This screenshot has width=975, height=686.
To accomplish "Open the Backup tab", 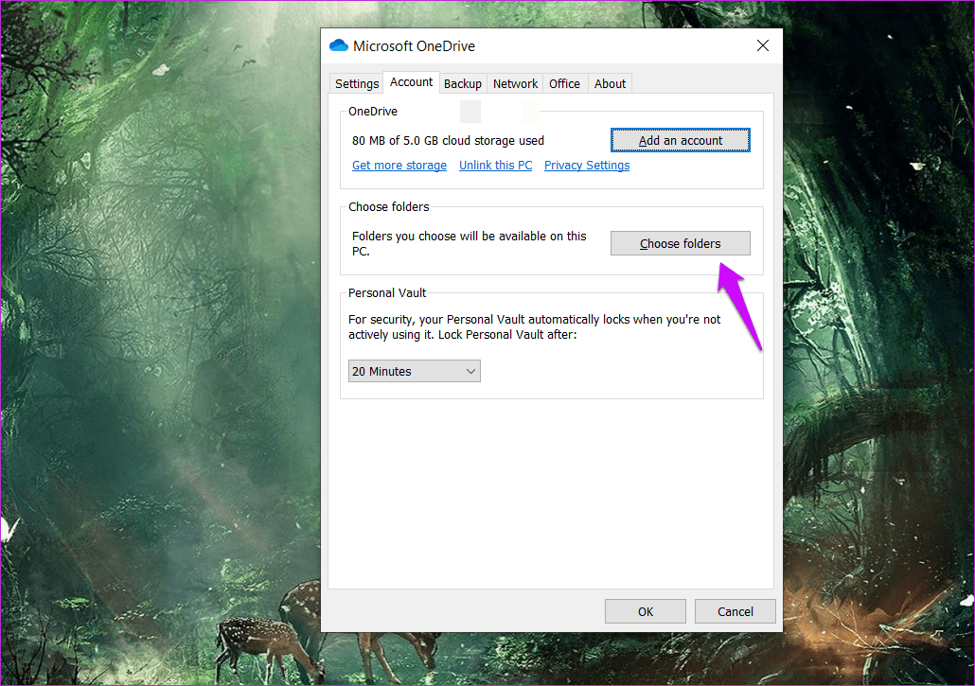I will point(463,83).
